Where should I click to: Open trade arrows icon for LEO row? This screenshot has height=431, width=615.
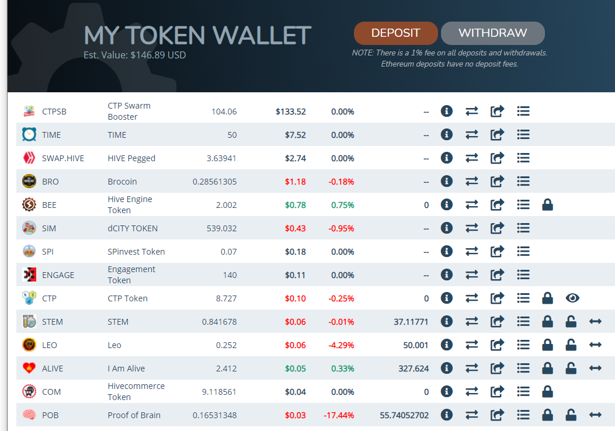click(x=471, y=345)
